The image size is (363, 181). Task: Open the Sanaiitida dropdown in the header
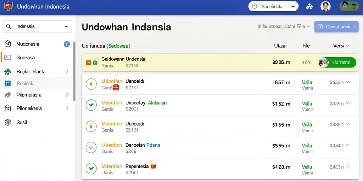click(273, 6)
